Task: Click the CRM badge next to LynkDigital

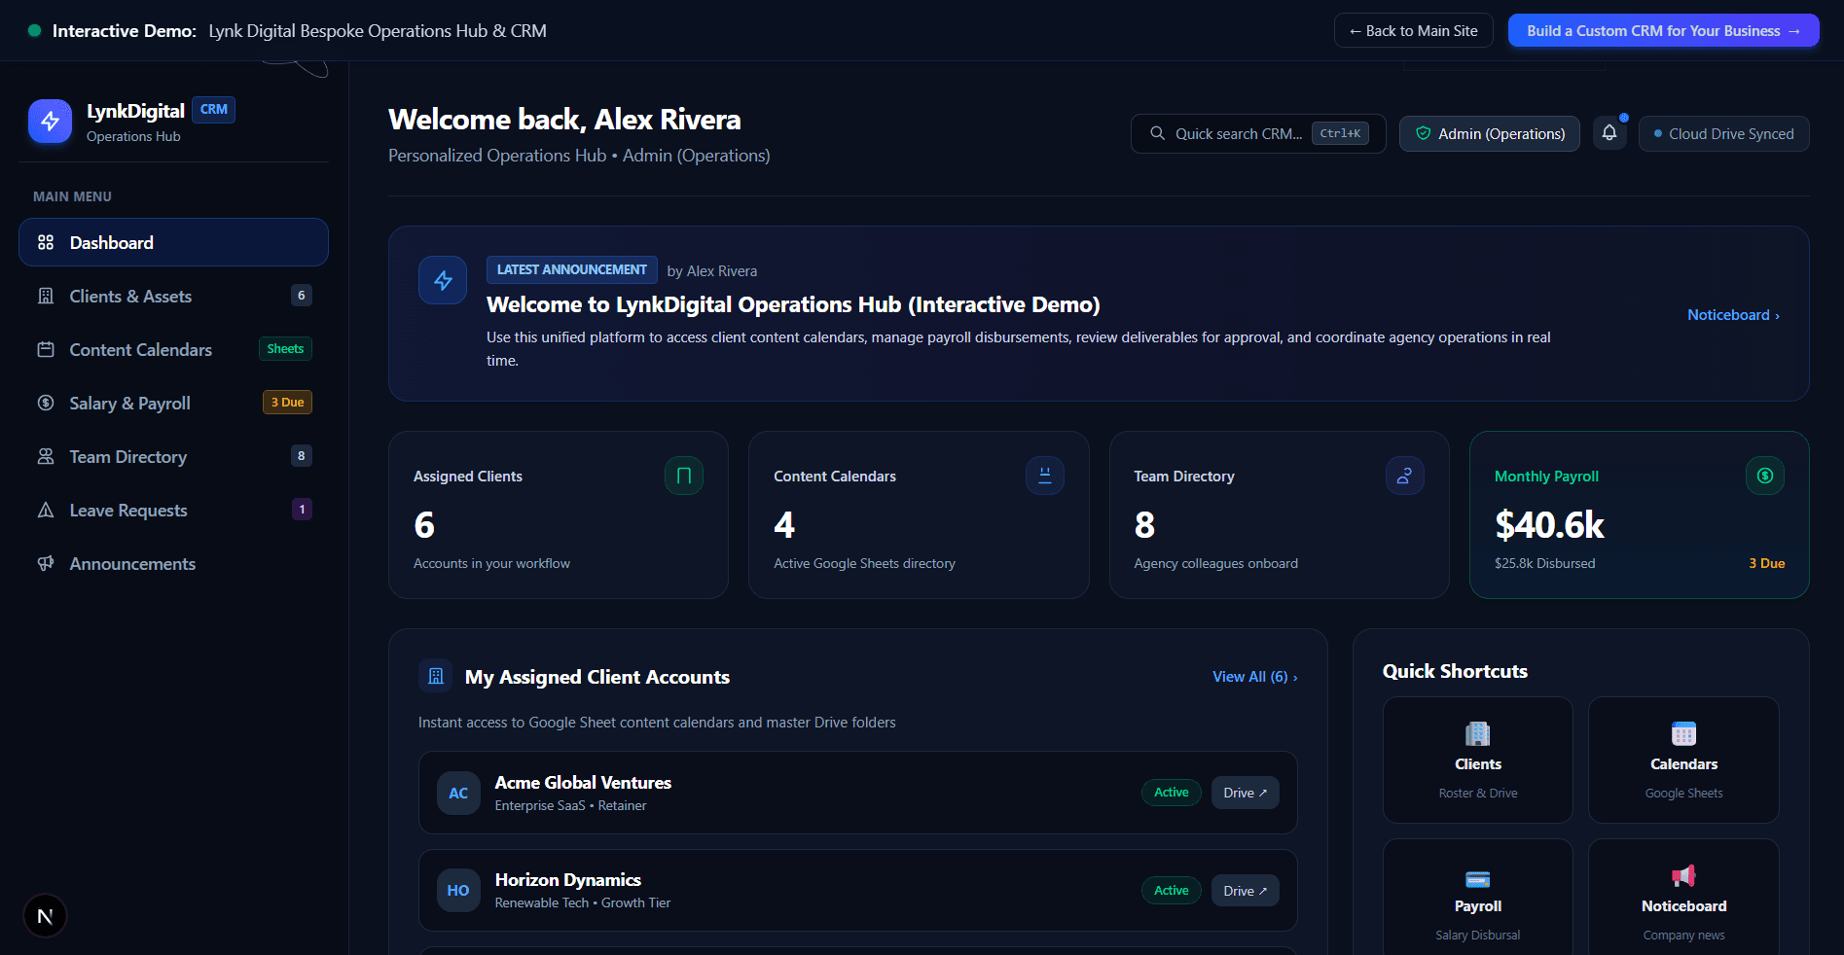Action: (213, 110)
